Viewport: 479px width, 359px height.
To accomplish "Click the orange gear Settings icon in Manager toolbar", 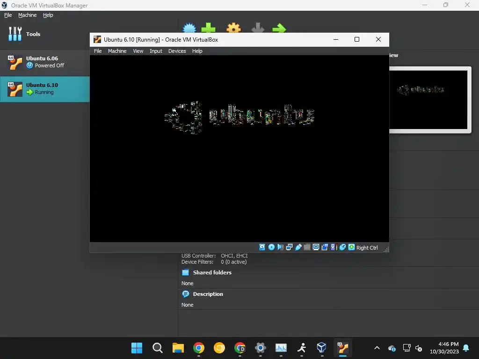I will tap(233, 28).
